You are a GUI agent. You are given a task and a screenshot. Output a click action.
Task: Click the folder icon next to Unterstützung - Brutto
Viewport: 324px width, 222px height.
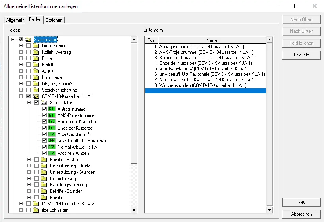(44, 166)
